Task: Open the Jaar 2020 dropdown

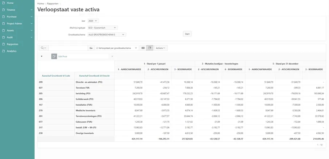Action: click(x=93, y=21)
